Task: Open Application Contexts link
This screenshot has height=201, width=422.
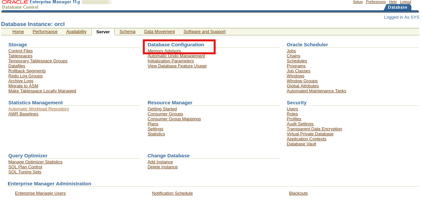Action: [x=306, y=139]
